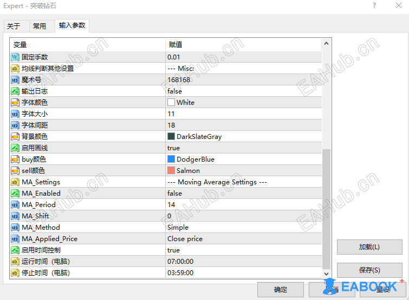Screen dimensions: 409x300
Task: Select the 启用画线 value true
Action: tap(173, 148)
